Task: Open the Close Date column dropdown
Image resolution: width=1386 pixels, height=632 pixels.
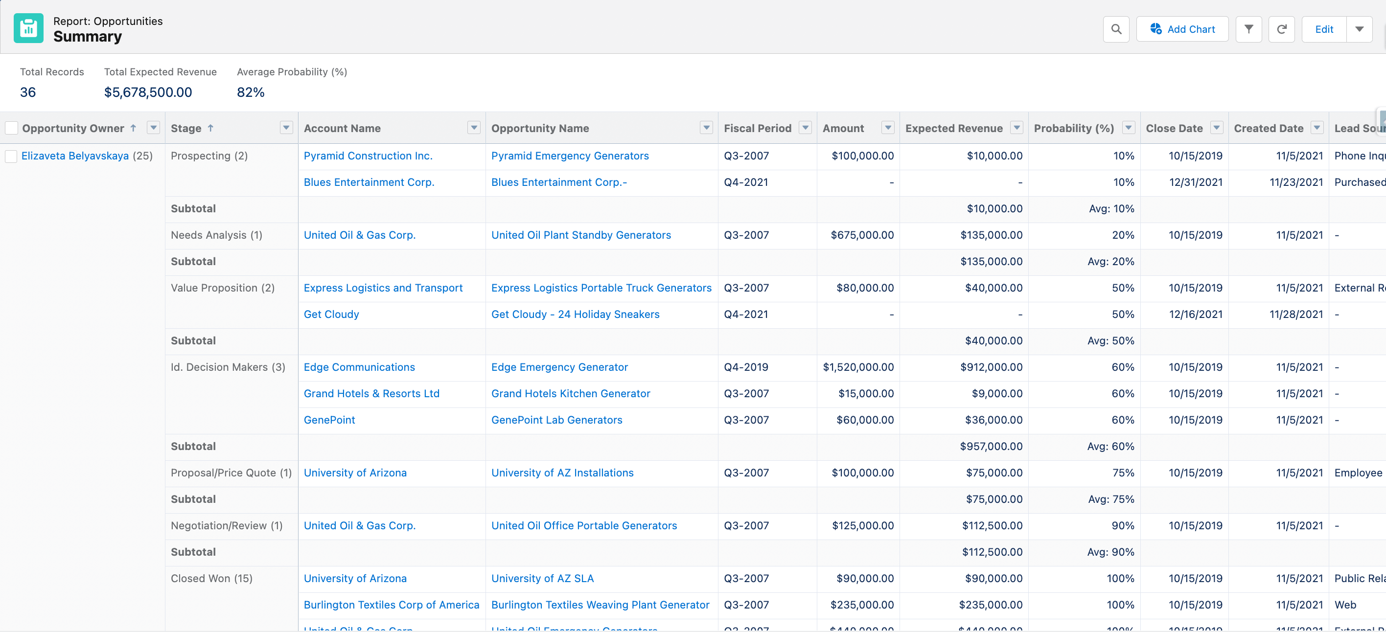Action: coord(1217,128)
